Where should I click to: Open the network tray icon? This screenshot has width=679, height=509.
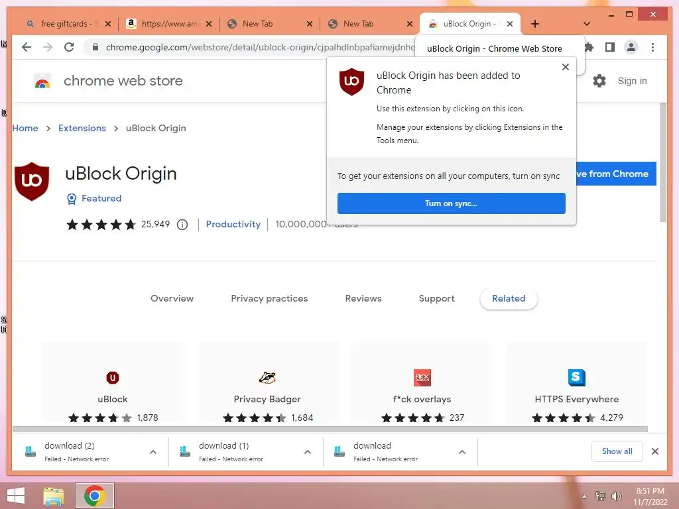pyautogui.click(x=600, y=496)
